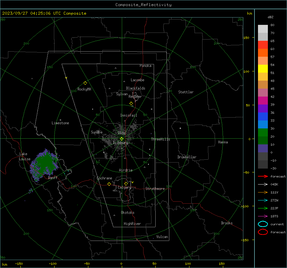
Task: Select the orange 111V arrow icon
Action: (263, 192)
